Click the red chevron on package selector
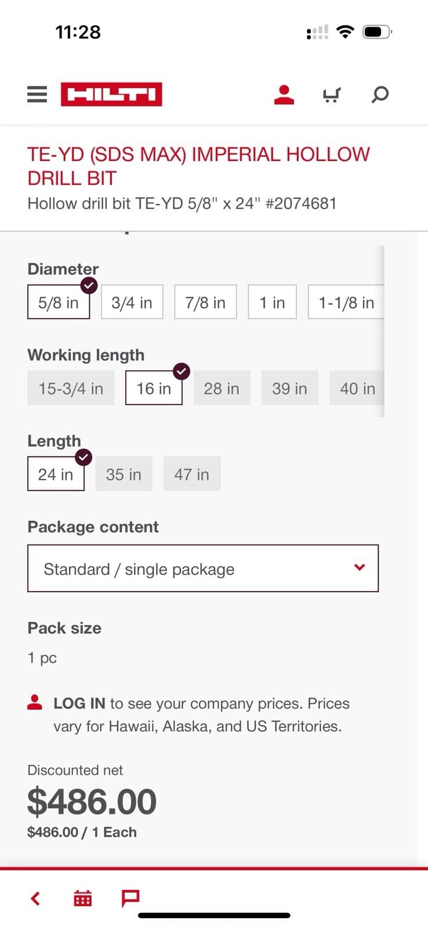Screen dimensions: 428x927 [360, 567]
